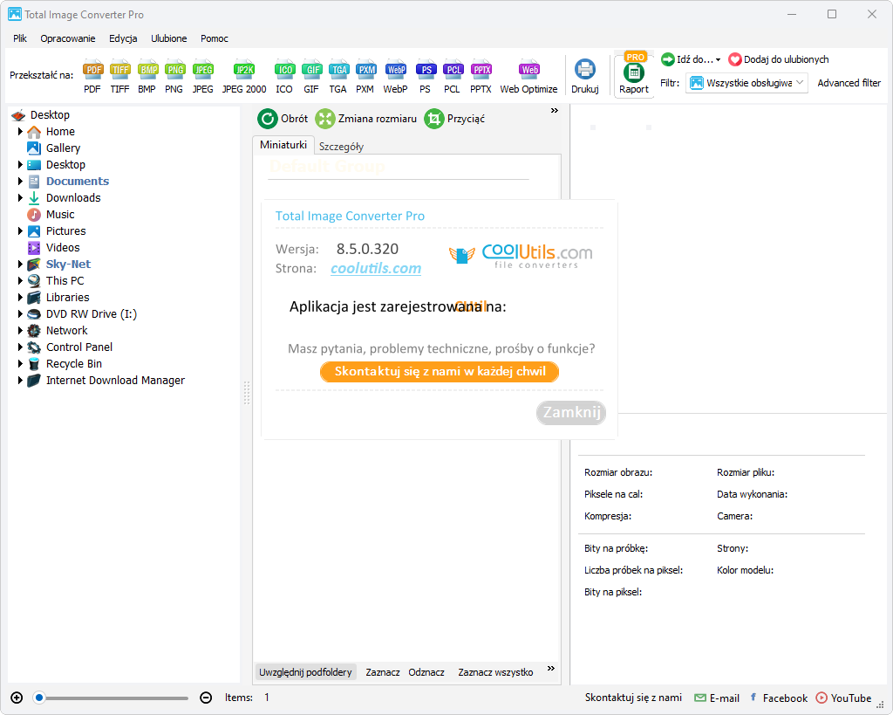Expand the Home tree node
The image size is (893, 715).
[x=21, y=132]
